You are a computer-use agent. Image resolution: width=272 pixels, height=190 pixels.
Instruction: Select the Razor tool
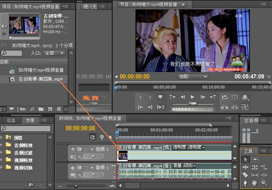pyautogui.click(x=245, y=175)
